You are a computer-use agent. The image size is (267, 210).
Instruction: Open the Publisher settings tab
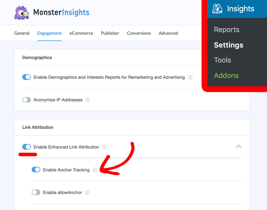pyautogui.click(x=110, y=33)
